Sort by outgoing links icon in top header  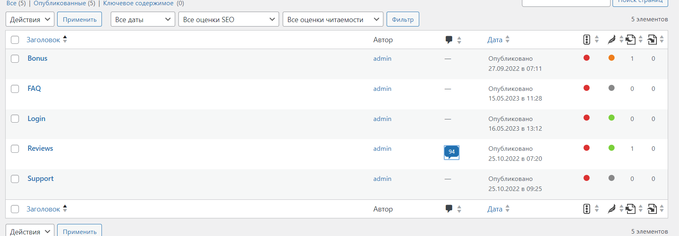(x=631, y=39)
